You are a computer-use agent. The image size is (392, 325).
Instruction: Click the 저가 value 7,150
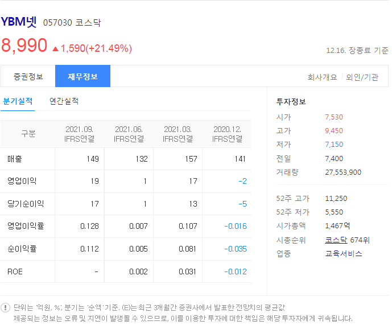(334, 145)
